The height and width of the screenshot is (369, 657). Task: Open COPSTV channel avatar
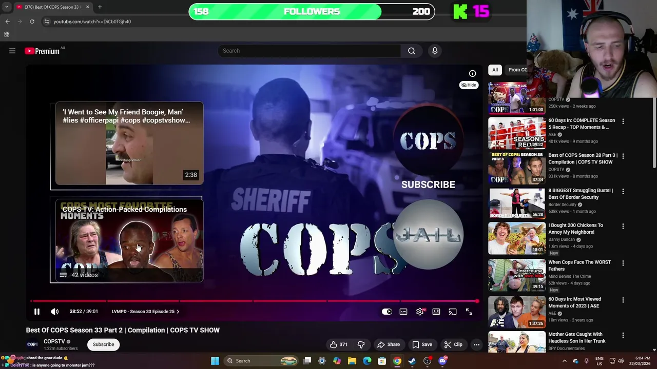pos(32,344)
